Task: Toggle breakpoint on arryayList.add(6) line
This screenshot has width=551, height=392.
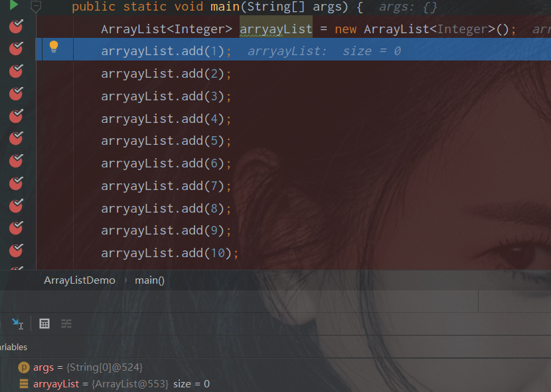Action: click(x=16, y=161)
